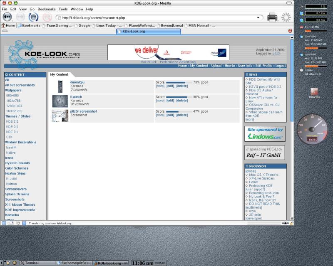Open the View menu
This screenshot has height=266, width=333.
pyautogui.click(x=23, y=9)
